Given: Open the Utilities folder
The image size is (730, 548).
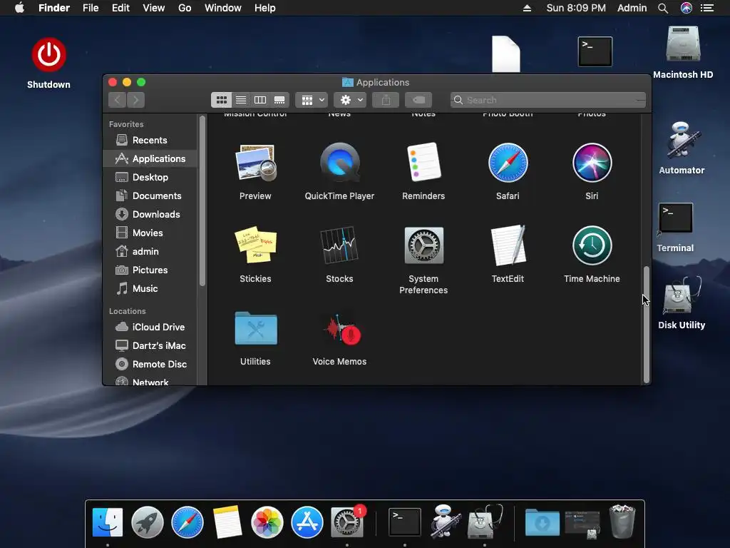Looking at the screenshot, I should pyautogui.click(x=256, y=328).
